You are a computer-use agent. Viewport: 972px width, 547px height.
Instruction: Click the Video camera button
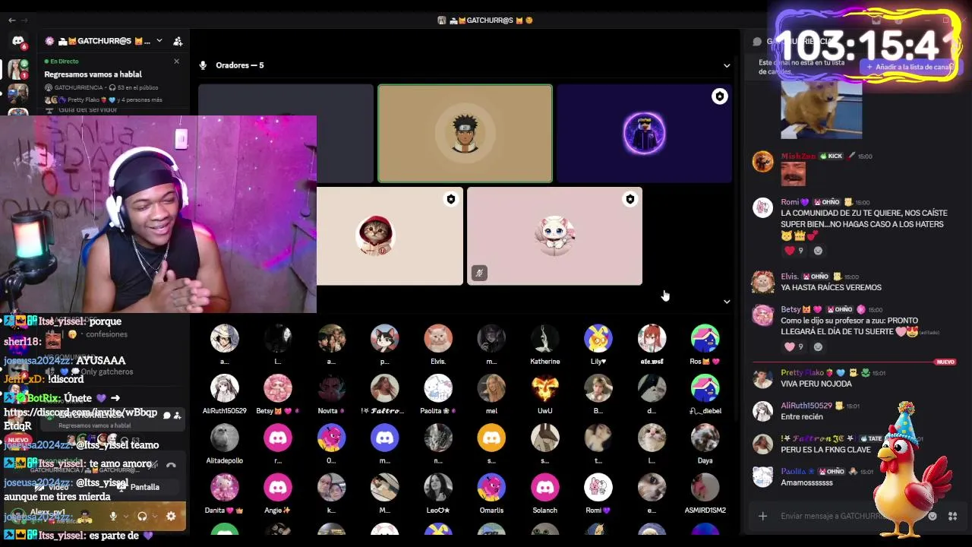click(52, 487)
